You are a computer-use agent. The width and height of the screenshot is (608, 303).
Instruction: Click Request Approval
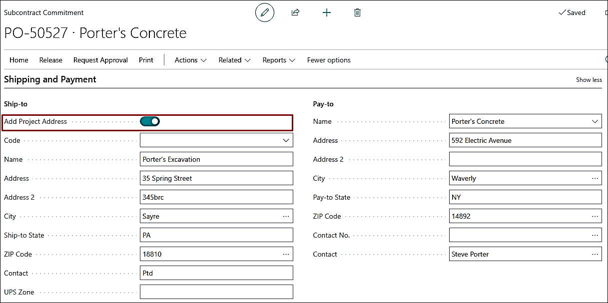coord(100,60)
